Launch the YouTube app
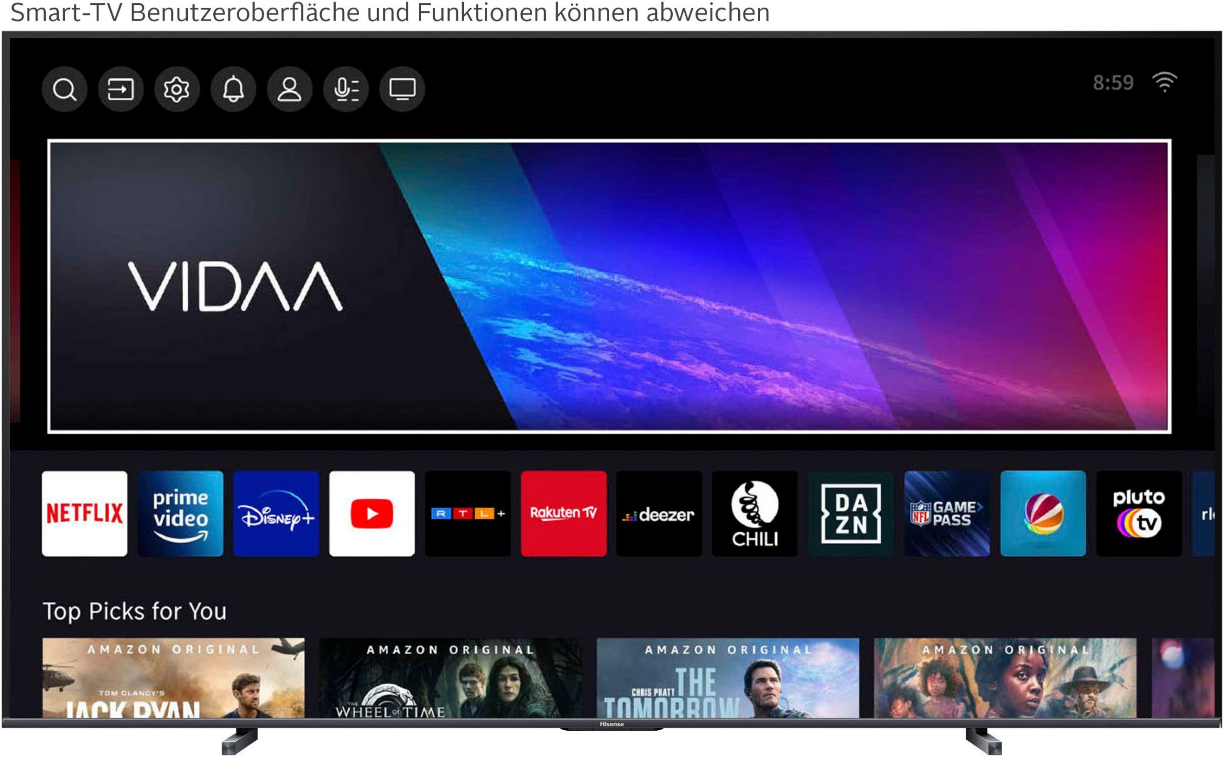 pyautogui.click(x=372, y=514)
